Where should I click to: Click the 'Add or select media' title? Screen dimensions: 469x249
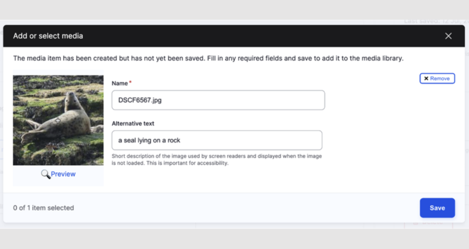point(48,36)
